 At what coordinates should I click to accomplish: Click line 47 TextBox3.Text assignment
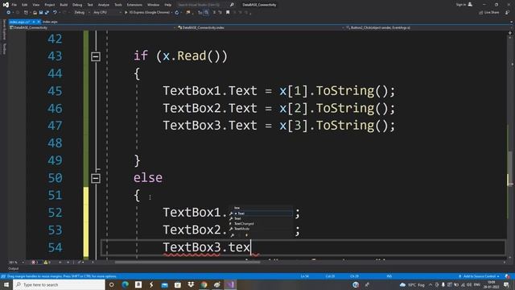coord(279,126)
